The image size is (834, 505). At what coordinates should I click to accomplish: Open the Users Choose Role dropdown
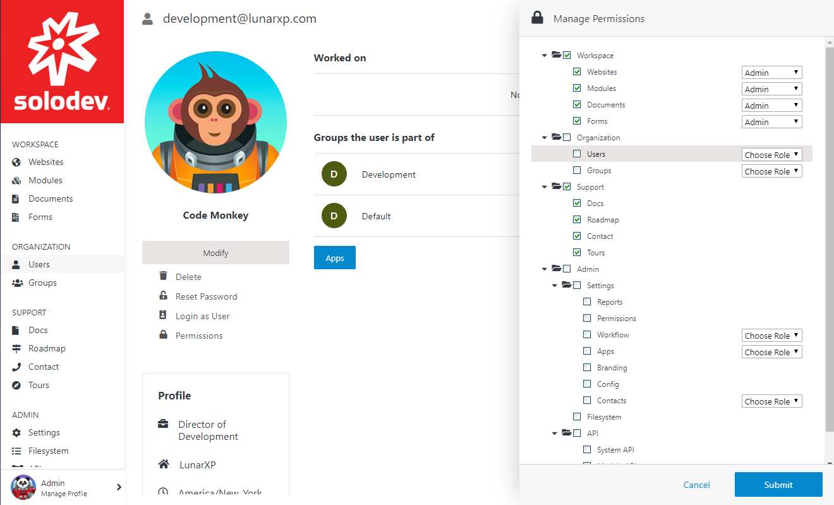point(771,155)
